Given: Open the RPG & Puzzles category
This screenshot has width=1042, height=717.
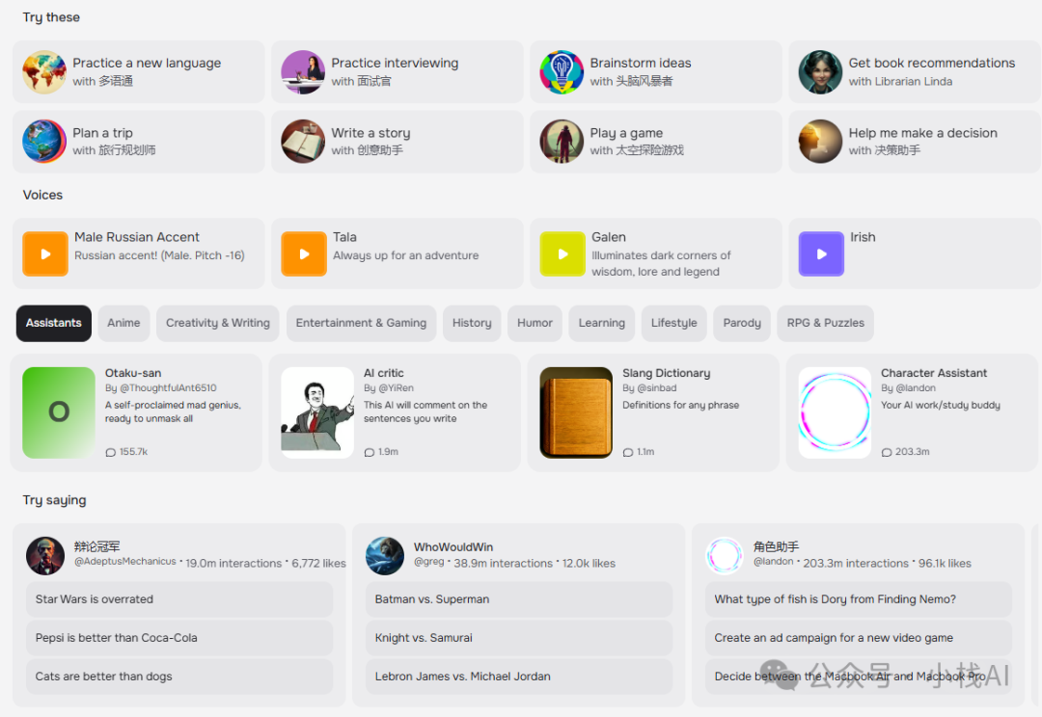Looking at the screenshot, I should coord(825,323).
